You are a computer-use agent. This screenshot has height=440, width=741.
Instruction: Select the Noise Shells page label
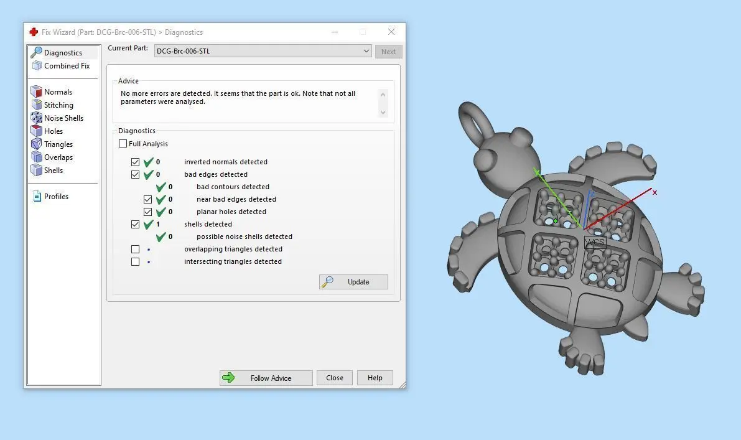[x=64, y=118]
